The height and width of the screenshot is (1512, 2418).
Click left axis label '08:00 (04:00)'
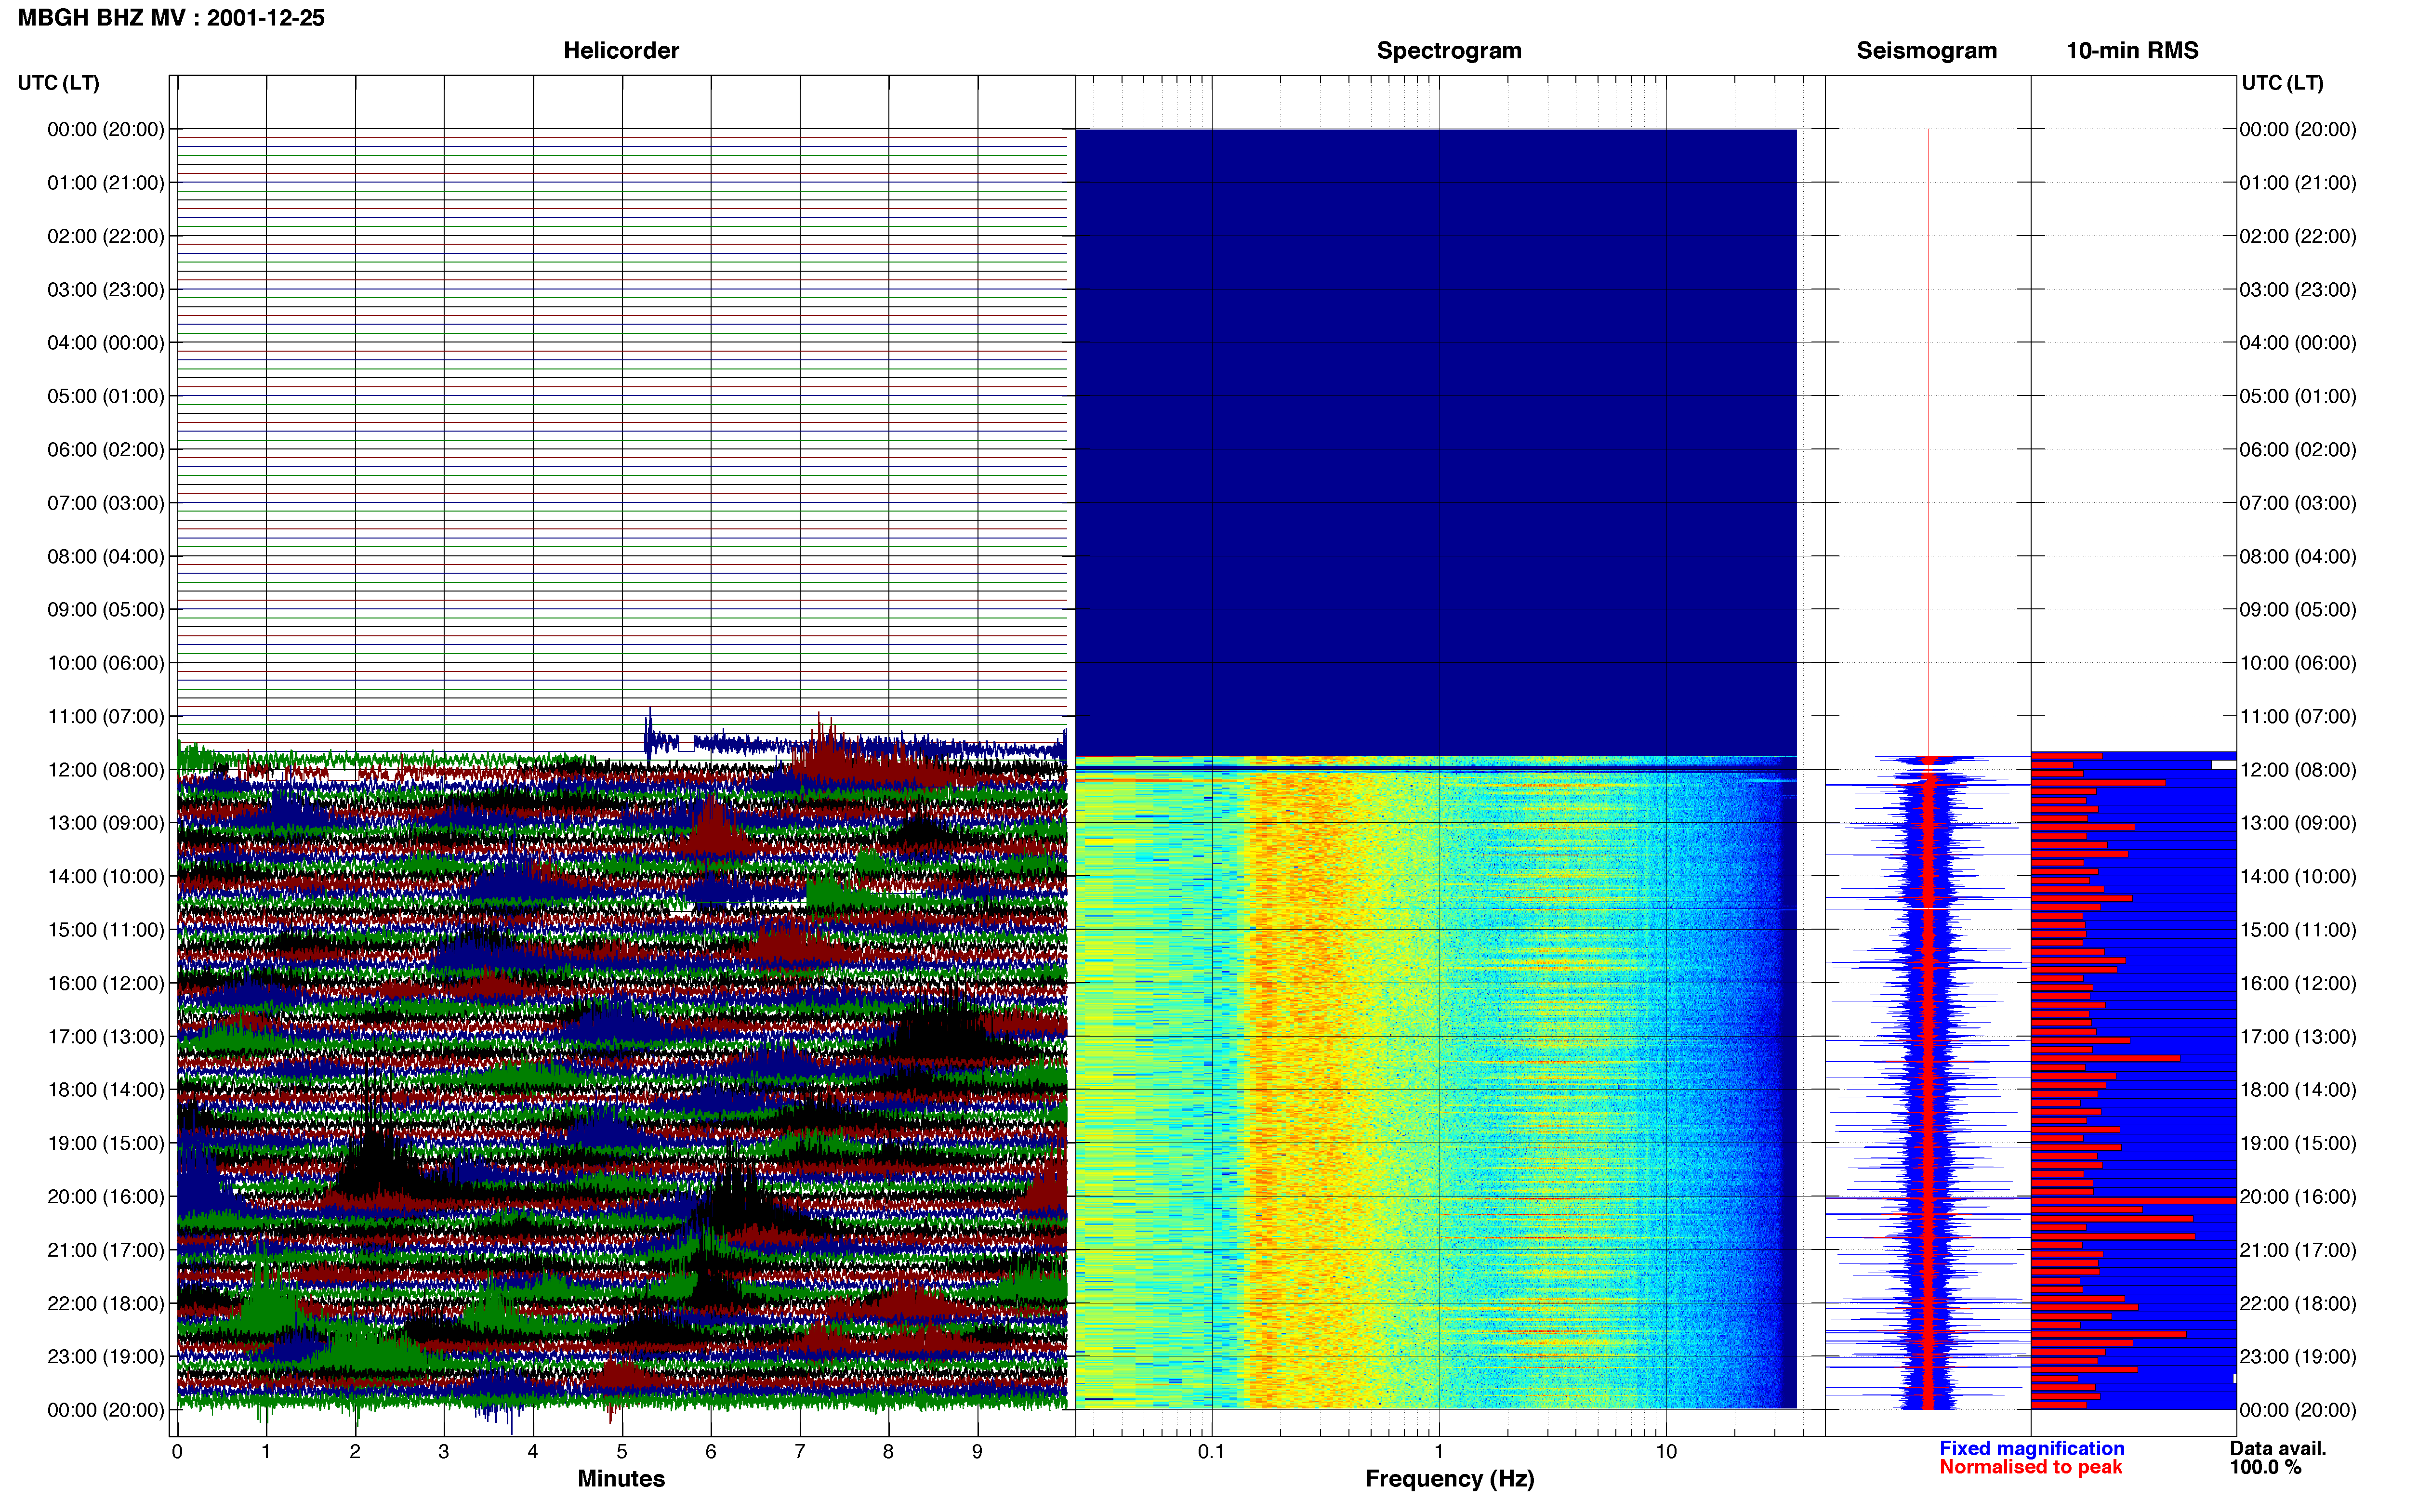click(x=106, y=556)
